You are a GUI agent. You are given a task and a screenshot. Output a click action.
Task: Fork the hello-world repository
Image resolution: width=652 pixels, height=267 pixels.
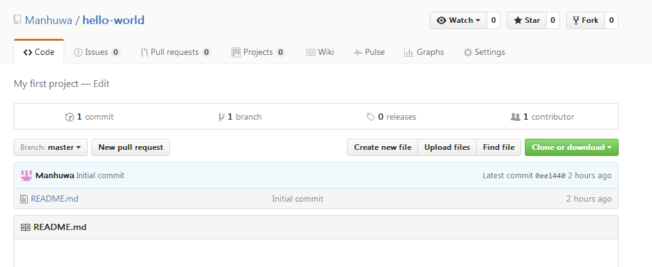[x=585, y=20]
